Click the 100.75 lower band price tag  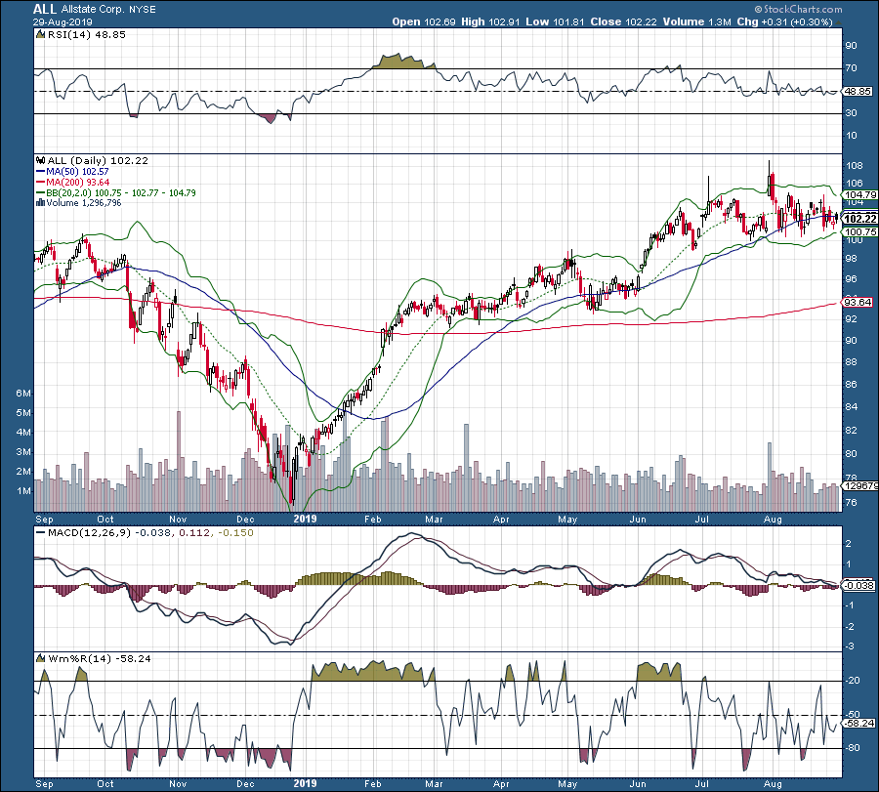860,232
